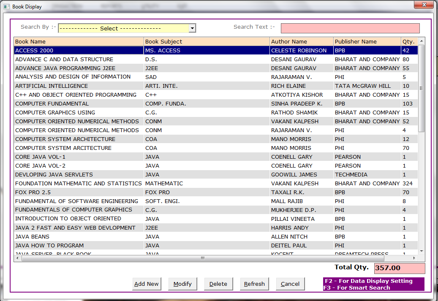The image size is (438, 301).
Task: Open the Search By dropdown
Action: (x=192, y=28)
